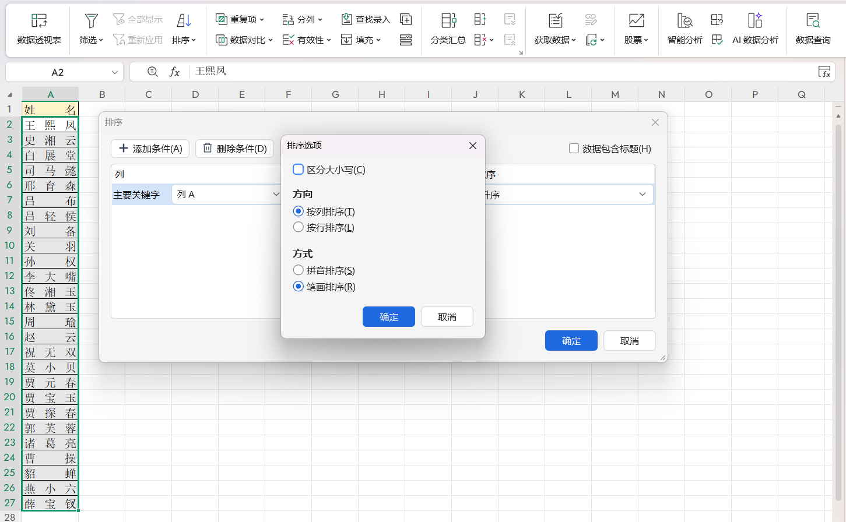Click 添加条件 to add a sort condition

click(x=150, y=149)
